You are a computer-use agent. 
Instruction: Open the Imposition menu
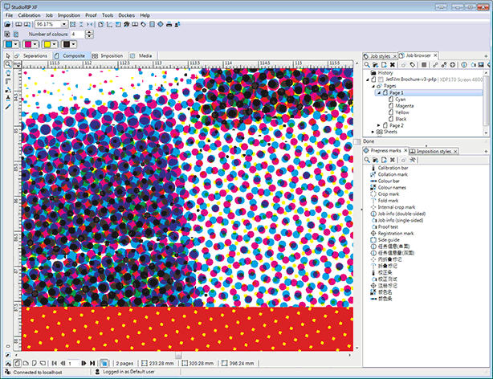(x=69, y=15)
